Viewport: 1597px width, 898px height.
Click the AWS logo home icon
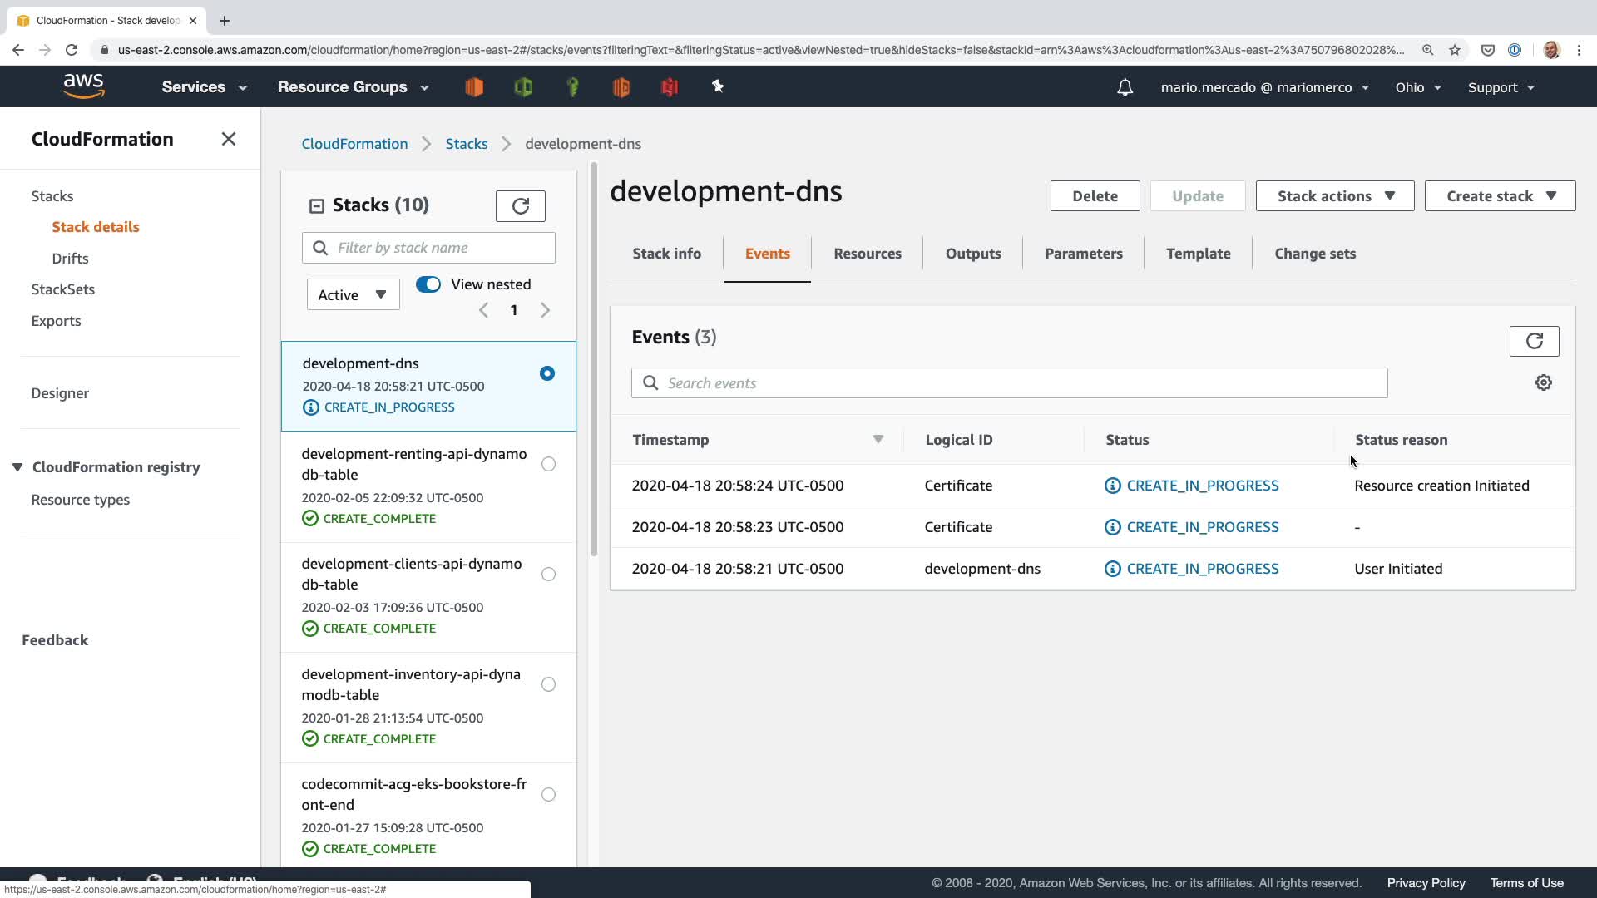[83, 86]
